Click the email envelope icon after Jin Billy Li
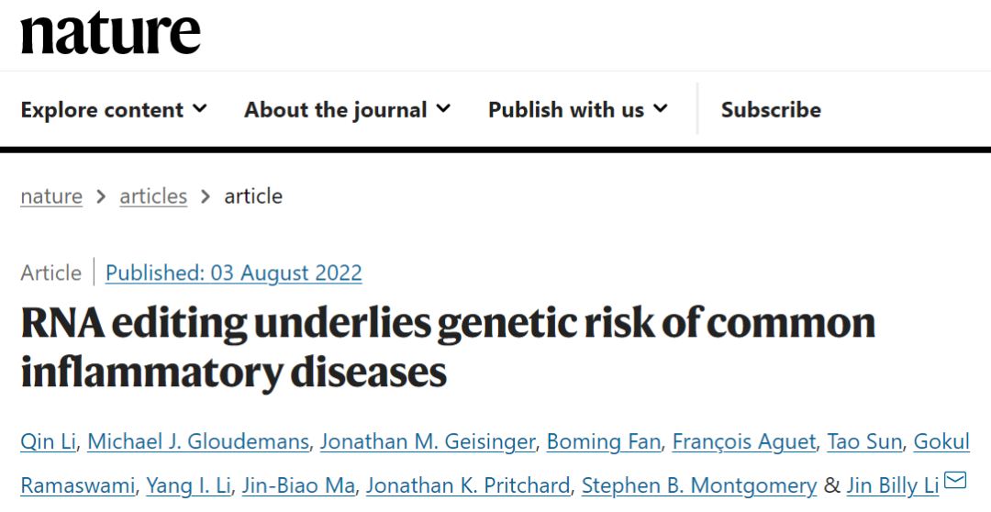Image resolution: width=991 pixels, height=512 pixels. tap(955, 481)
